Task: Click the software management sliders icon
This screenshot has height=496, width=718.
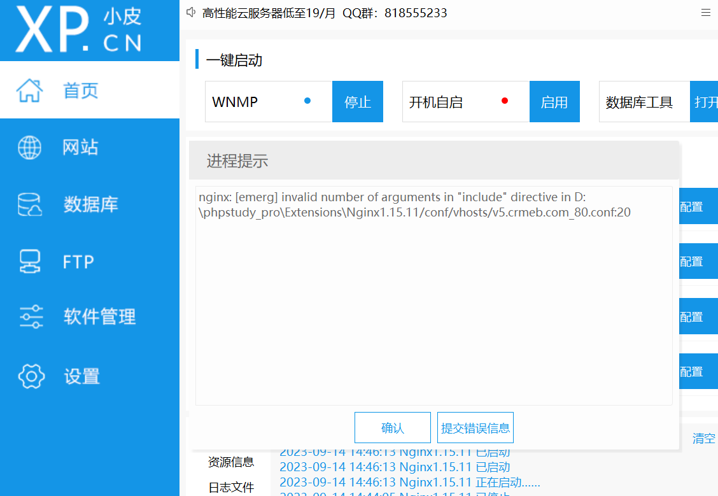Action: click(31, 316)
